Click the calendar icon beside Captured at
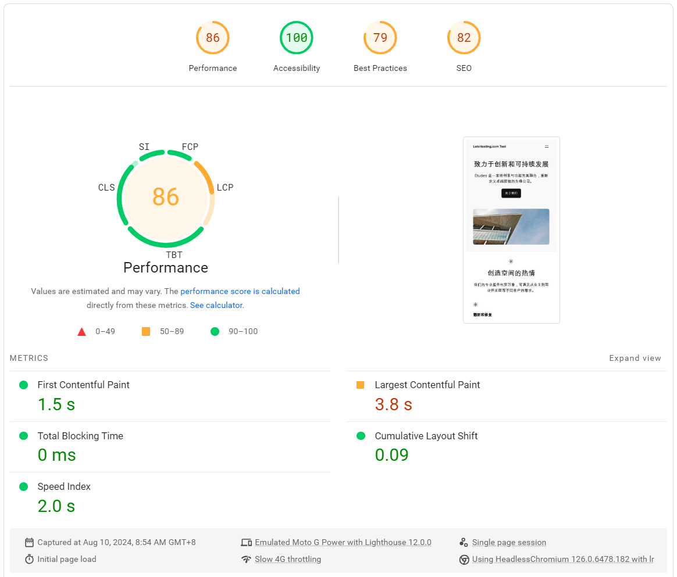This screenshot has height=577, width=677. (29, 543)
